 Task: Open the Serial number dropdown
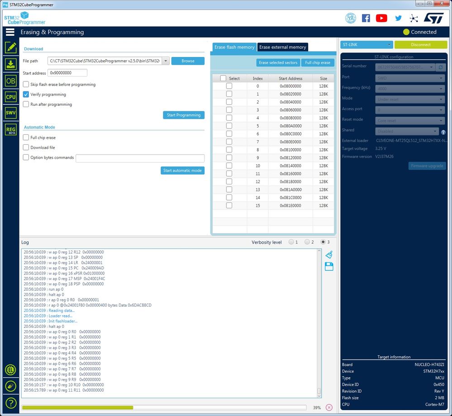click(x=405, y=67)
